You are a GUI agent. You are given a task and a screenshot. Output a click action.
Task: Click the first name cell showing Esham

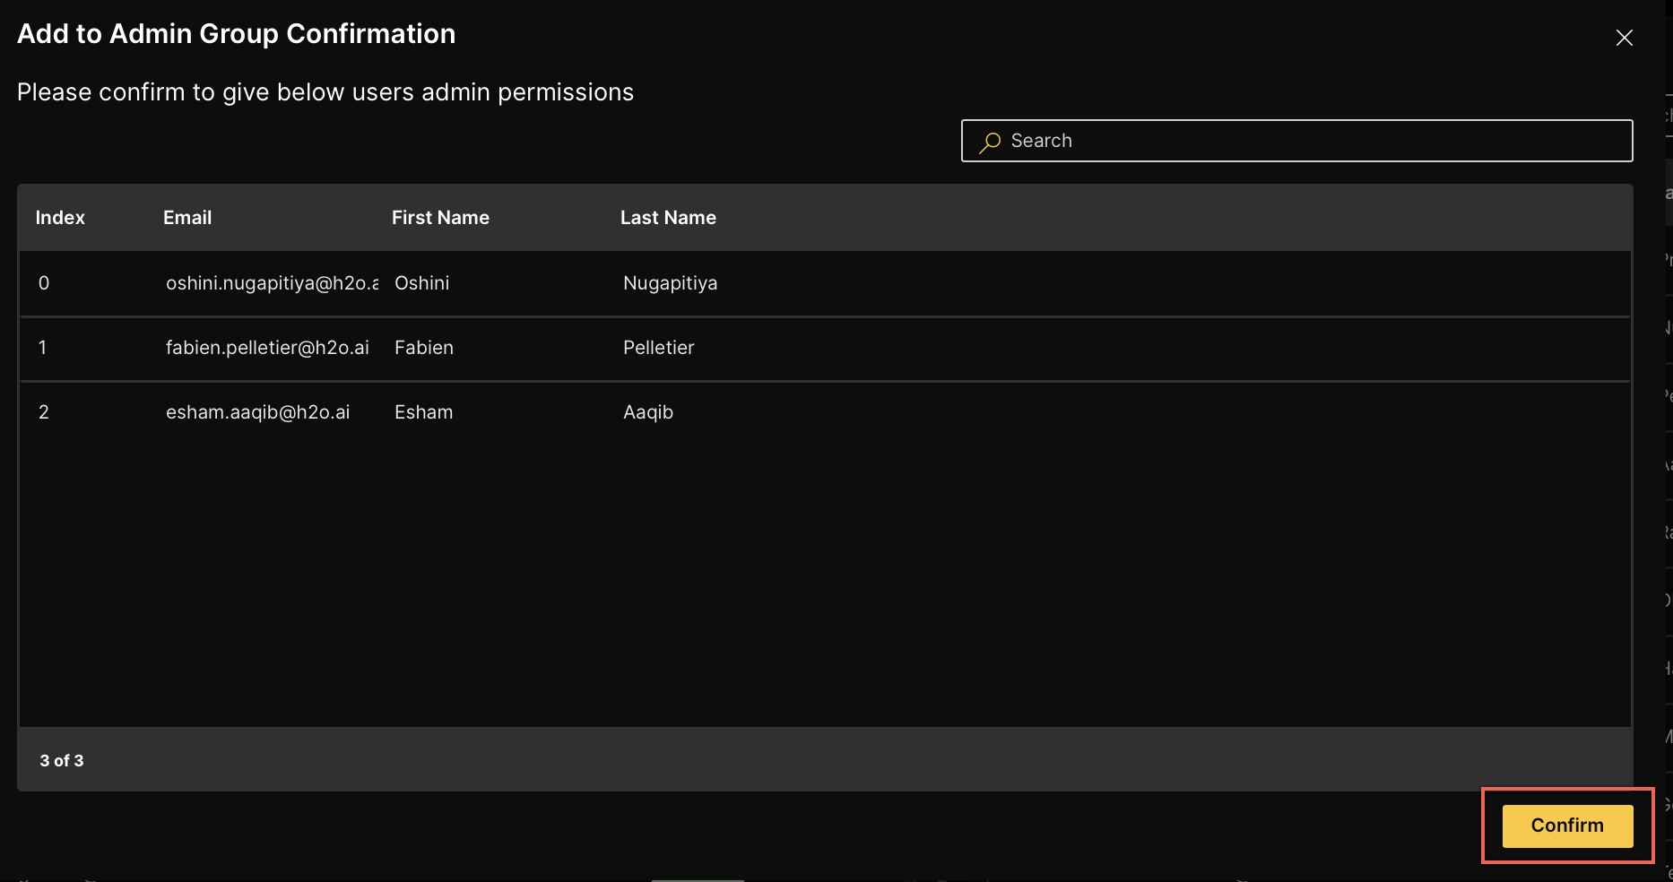[423, 412]
